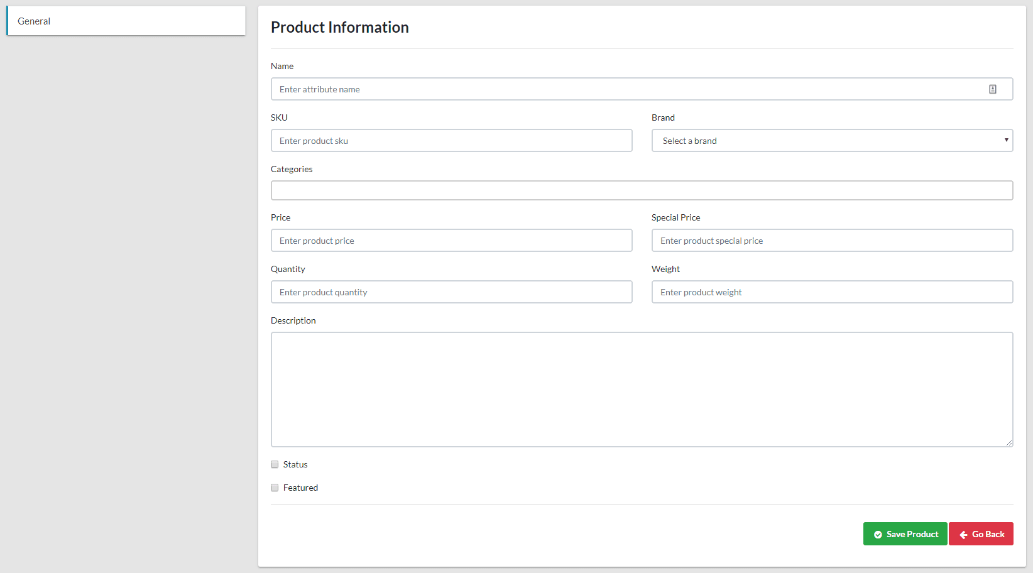The width and height of the screenshot is (1033, 573).
Task: Click the Categories label text
Action: 292,169
